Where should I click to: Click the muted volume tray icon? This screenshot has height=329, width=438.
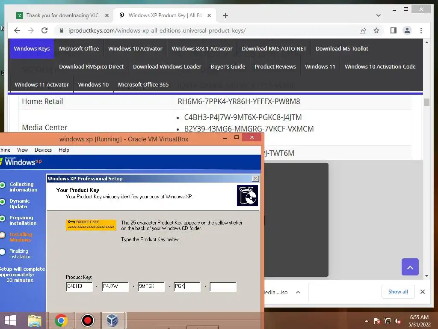pos(398,321)
